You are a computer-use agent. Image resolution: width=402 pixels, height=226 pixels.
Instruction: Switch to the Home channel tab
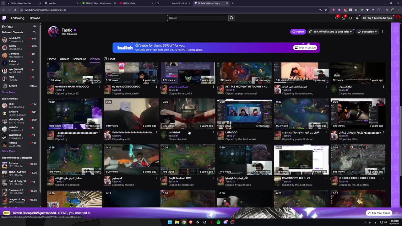coord(52,59)
